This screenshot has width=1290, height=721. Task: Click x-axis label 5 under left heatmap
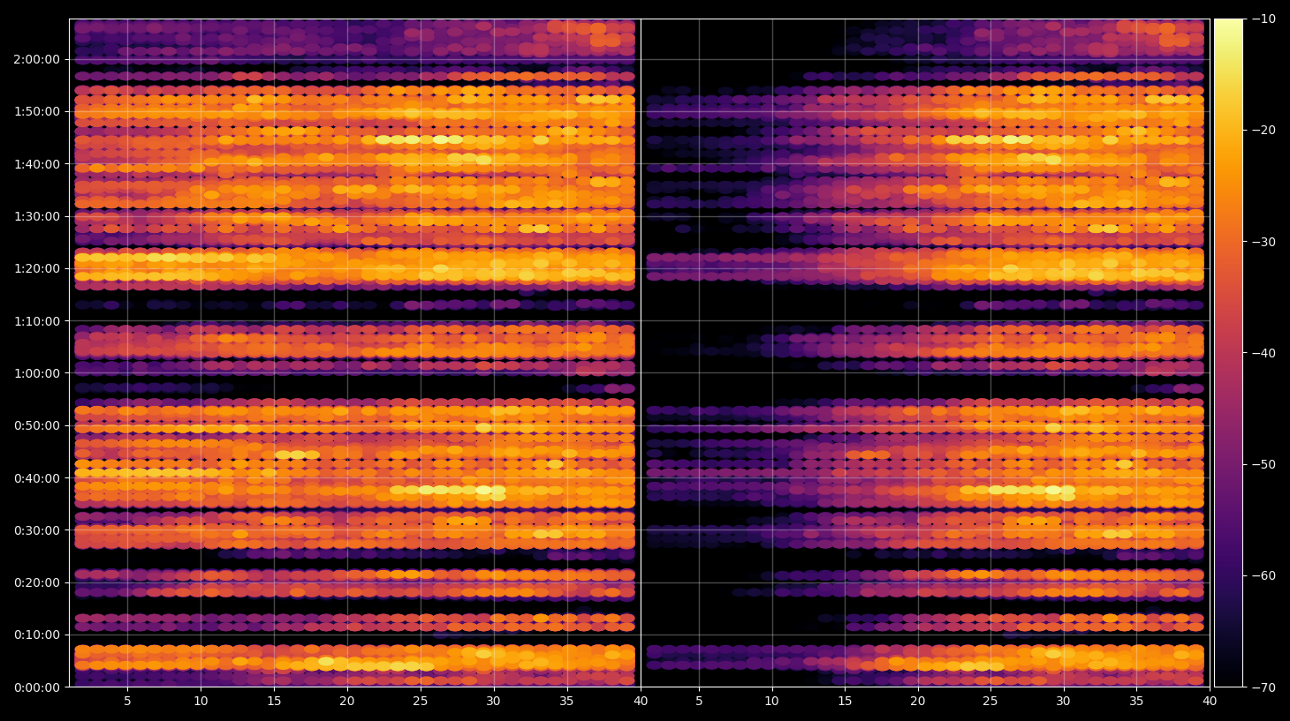[127, 702]
